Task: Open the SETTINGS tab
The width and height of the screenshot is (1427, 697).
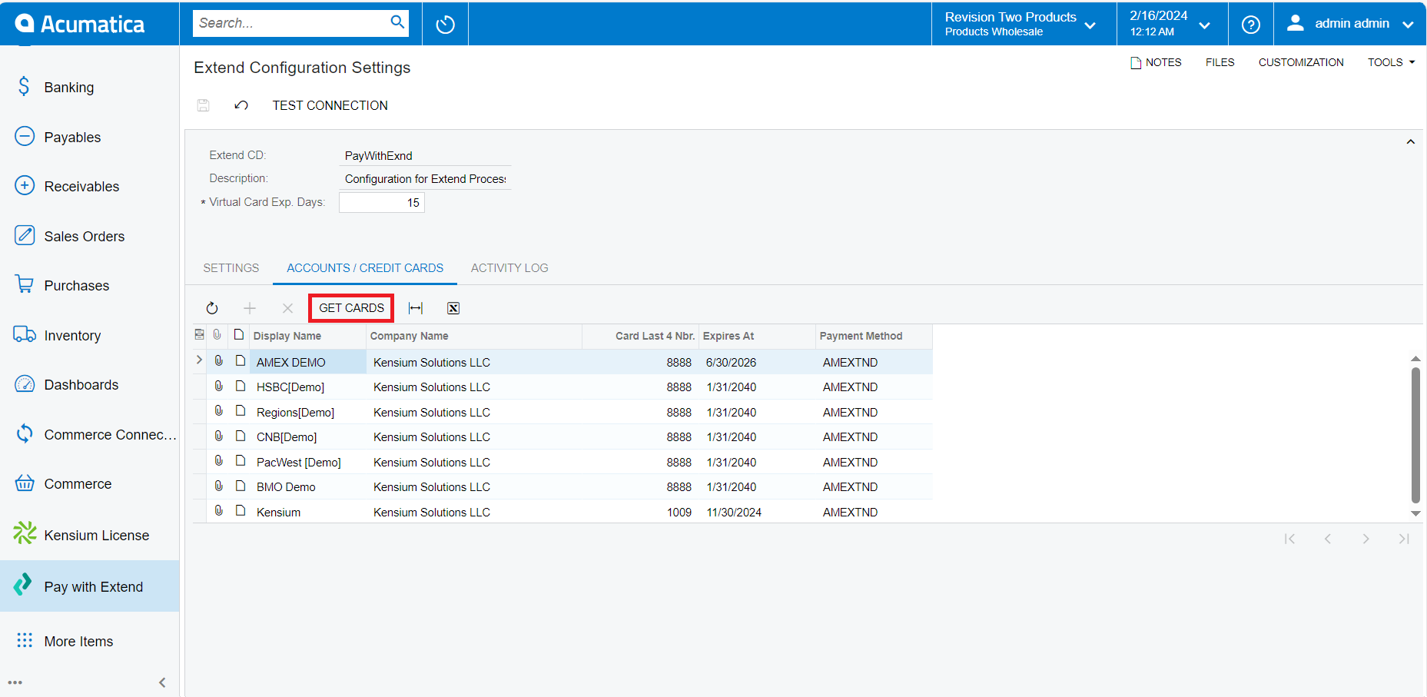Action: [x=231, y=267]
